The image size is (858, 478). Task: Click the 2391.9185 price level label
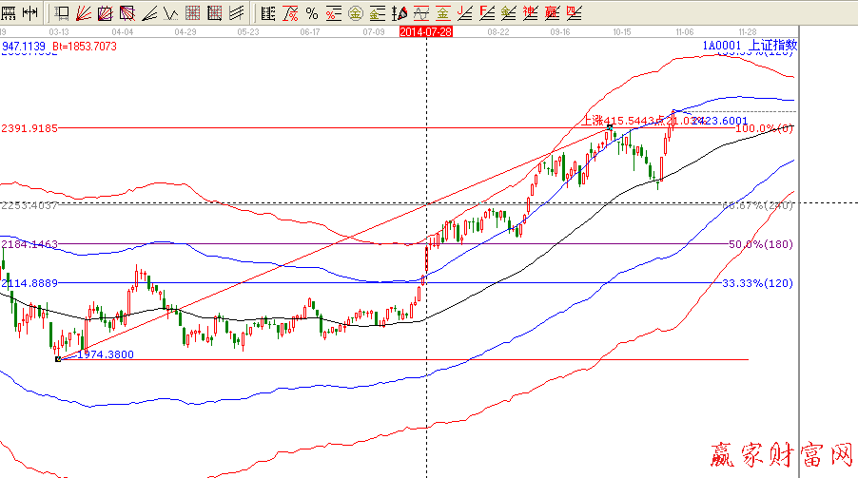click(30, 127)
